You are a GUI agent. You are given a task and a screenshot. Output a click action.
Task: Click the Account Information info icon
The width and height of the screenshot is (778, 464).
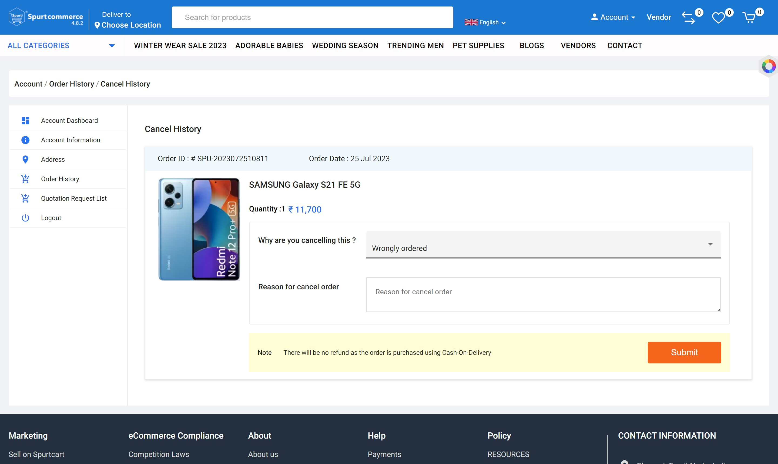[25, 140]
